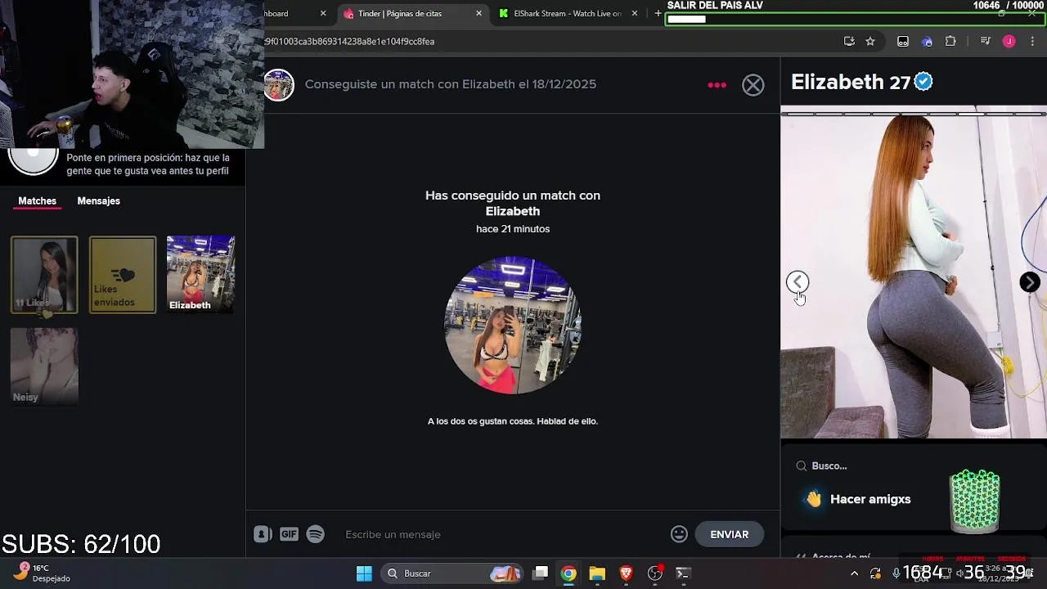The image size is (1047, 589).
Task: Close the Tinder browser tab
Action: [479, 14]
